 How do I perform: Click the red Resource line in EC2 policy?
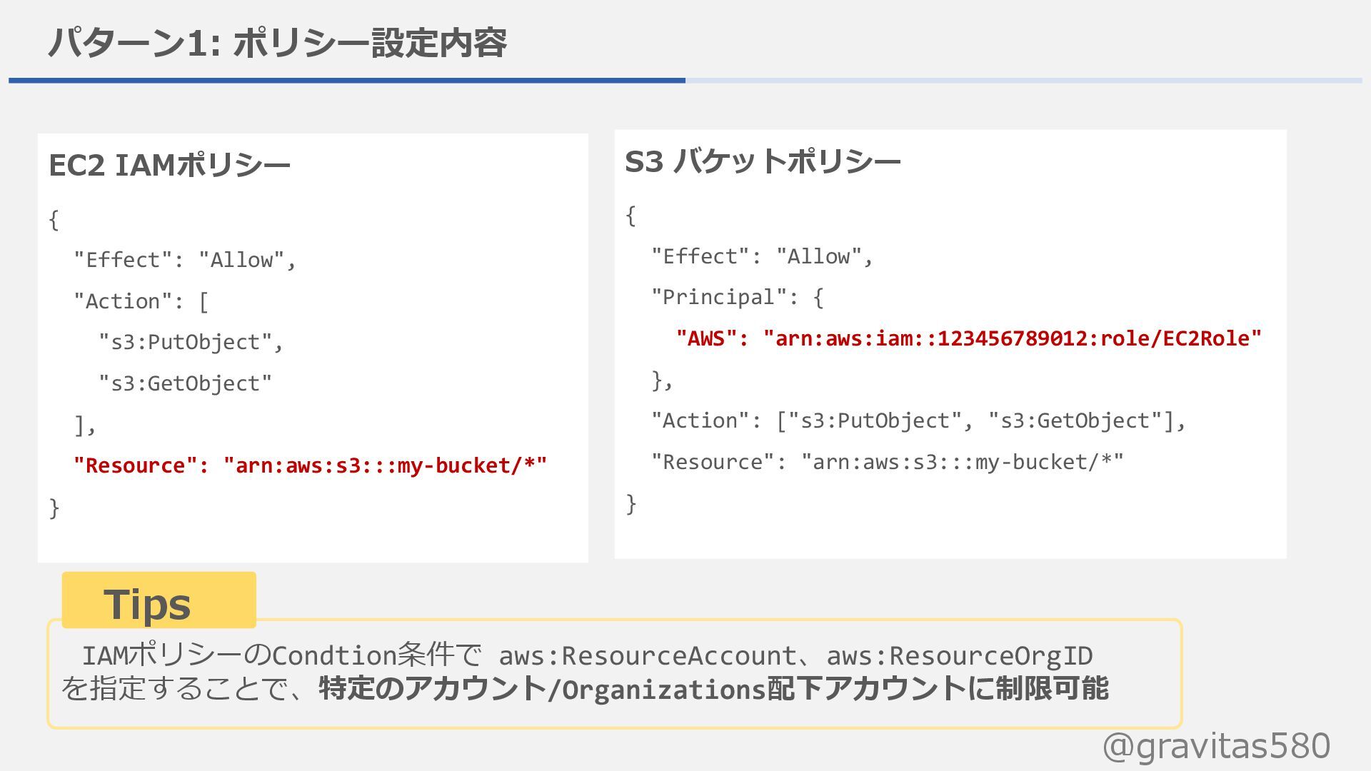click(310, 465)
